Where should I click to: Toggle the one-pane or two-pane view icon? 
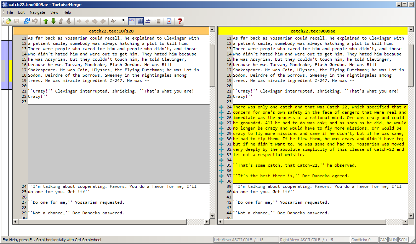coord(140,21)
